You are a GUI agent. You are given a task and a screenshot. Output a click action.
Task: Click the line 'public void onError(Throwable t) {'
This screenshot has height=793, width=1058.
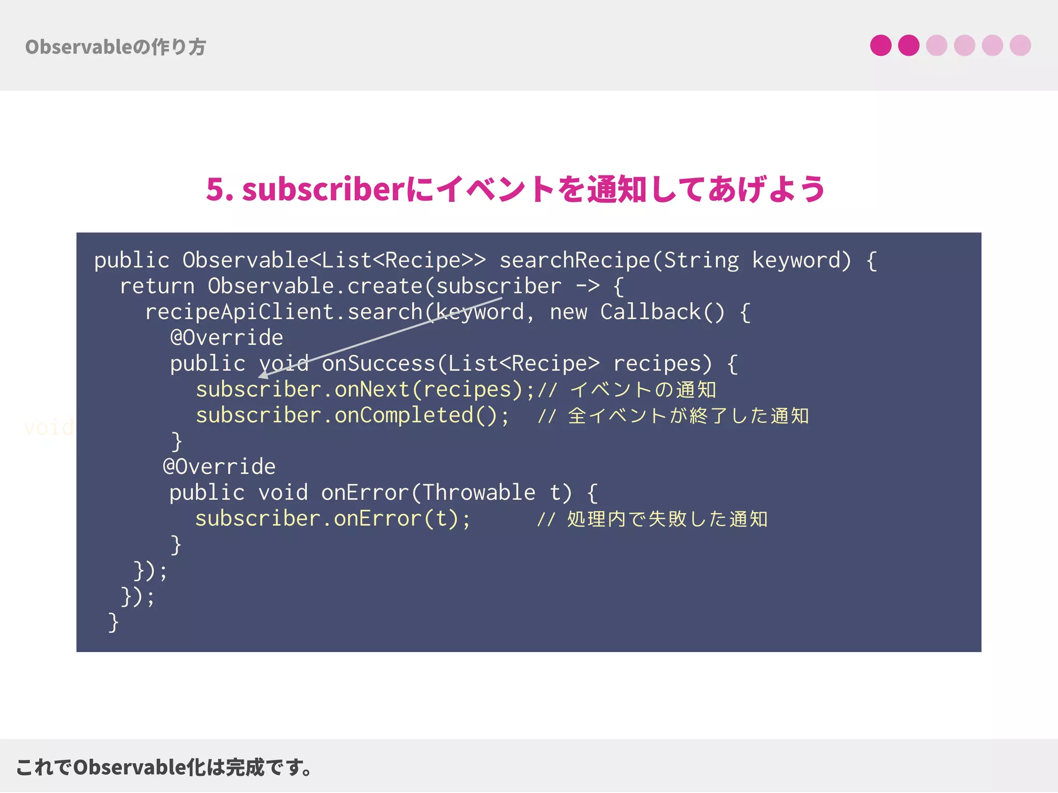coord(384,493)
